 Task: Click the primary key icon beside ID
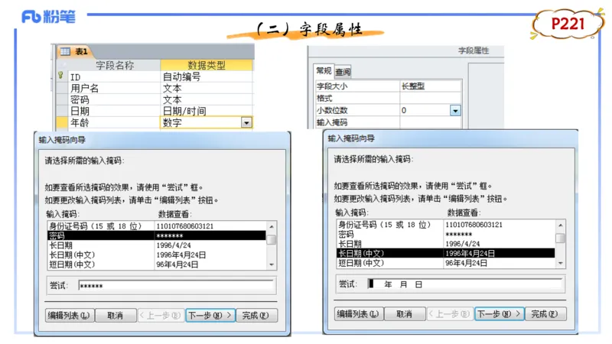tap(60, 75)
